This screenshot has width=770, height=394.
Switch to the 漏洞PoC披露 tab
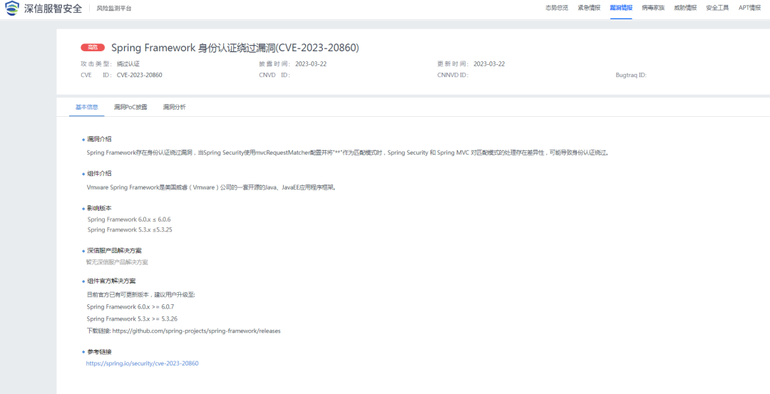(x=130, y=107)
